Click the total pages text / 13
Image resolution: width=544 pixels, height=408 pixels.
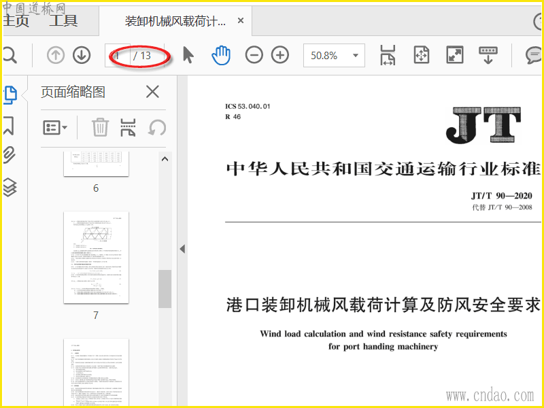click(x=142, y=56)
